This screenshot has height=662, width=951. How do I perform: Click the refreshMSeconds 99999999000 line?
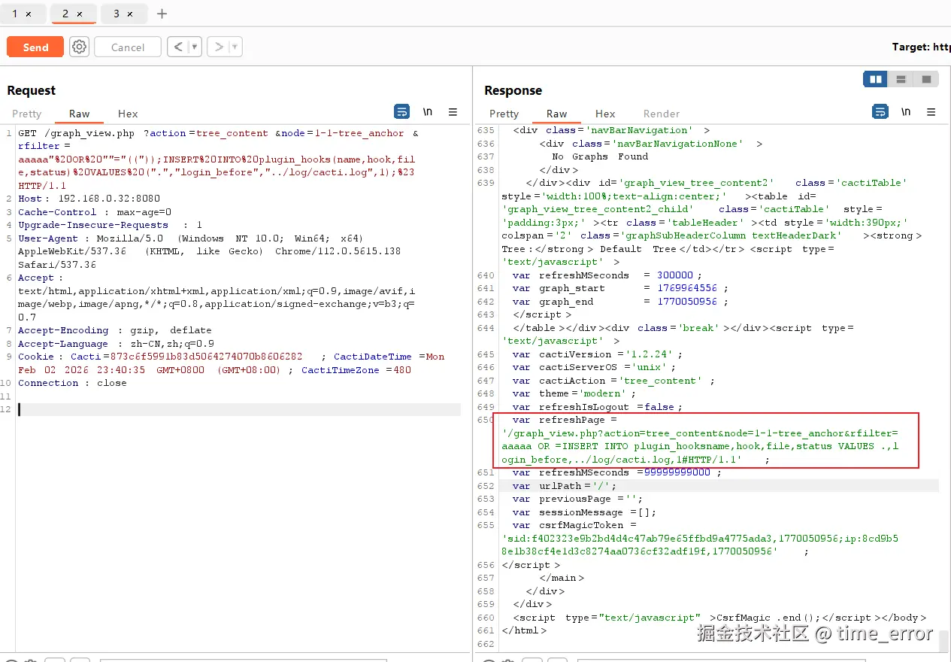click(616, 472)
